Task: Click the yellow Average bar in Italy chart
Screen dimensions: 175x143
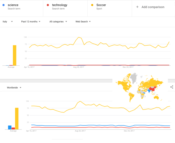Action: pos(15,56)
